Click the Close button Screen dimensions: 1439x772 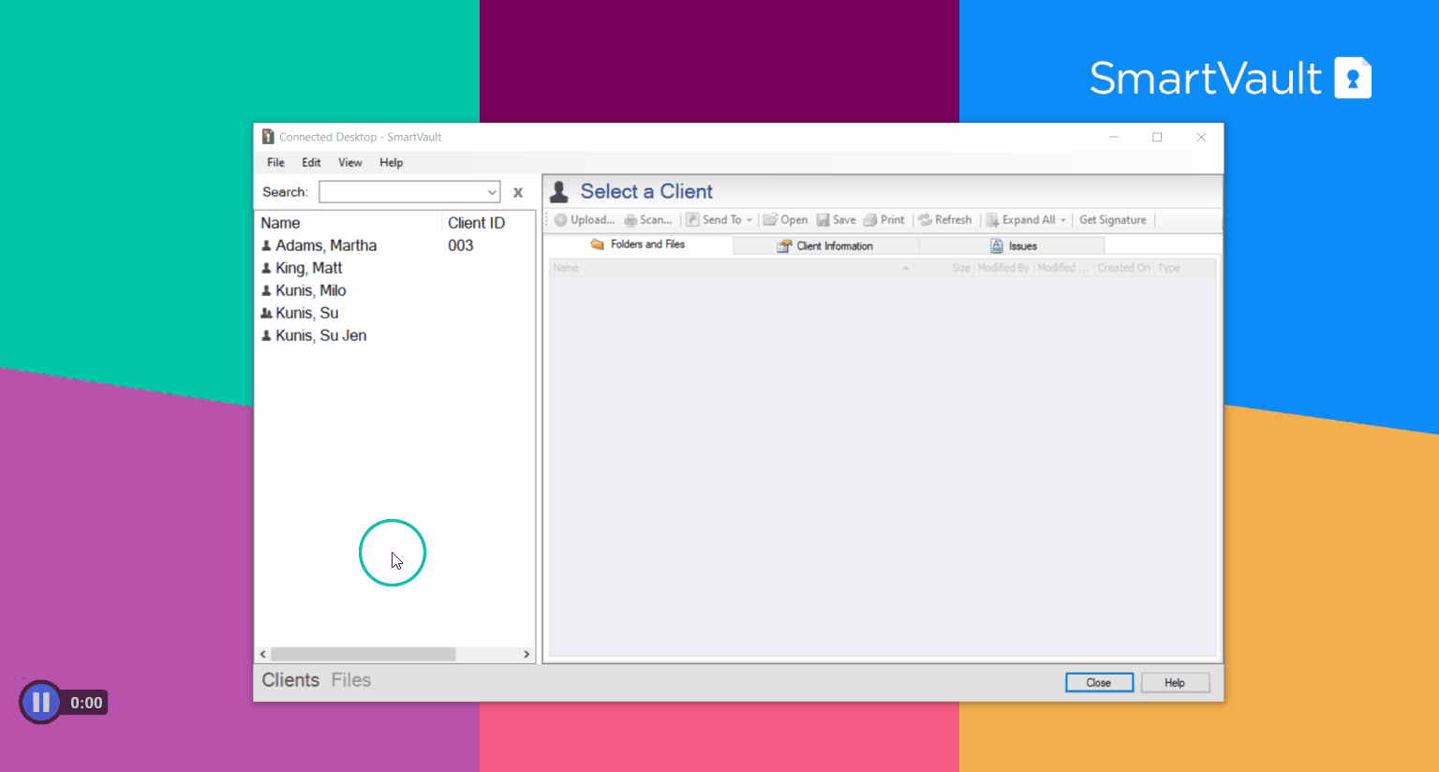1099,683
